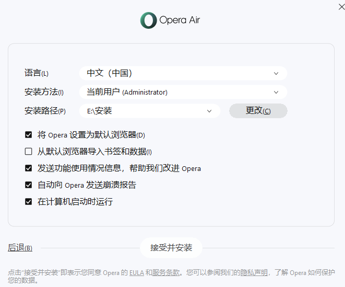Click the 语言(L) label
Screen dimensions: 345x287
pos(37,73)
